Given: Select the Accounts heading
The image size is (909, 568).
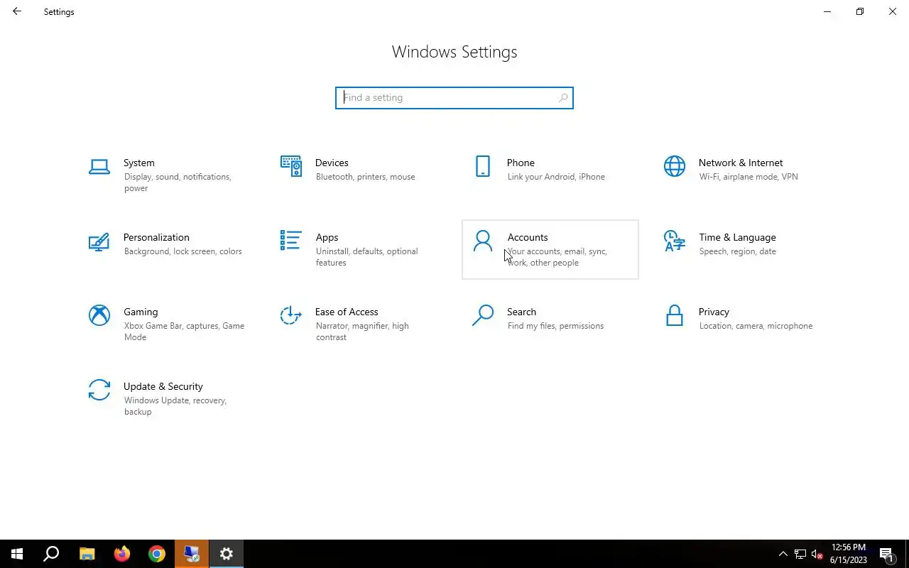Looking at the screenshot, I should coord(528,237).
